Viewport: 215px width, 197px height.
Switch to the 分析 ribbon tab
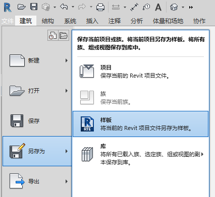pos(137,21)
